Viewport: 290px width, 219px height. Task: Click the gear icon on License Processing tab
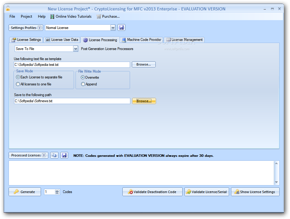85,40
